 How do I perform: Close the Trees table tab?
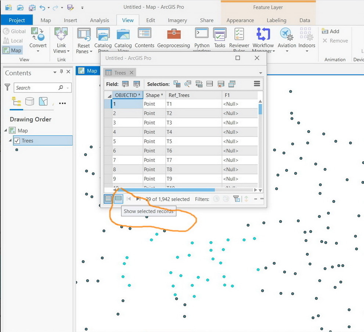pos(131,73)
